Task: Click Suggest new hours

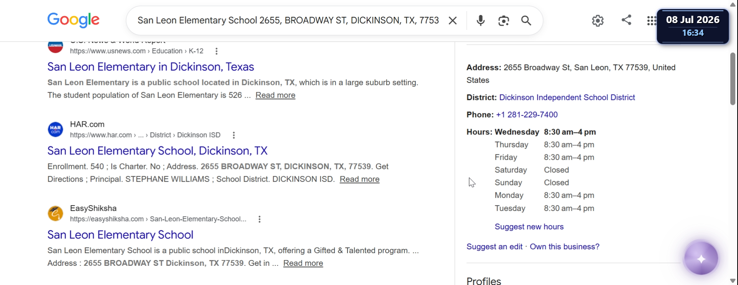Action: pos(529,227)
